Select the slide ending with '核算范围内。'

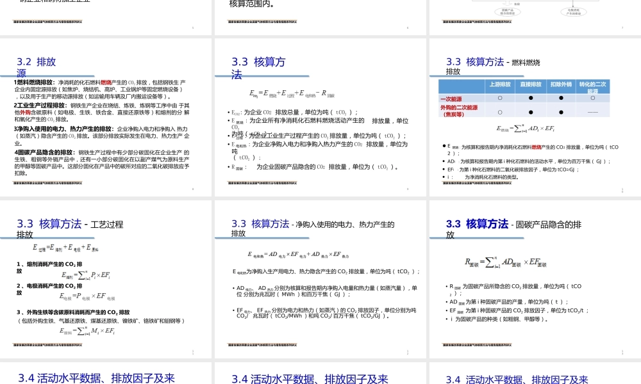[x=320, y=17]
